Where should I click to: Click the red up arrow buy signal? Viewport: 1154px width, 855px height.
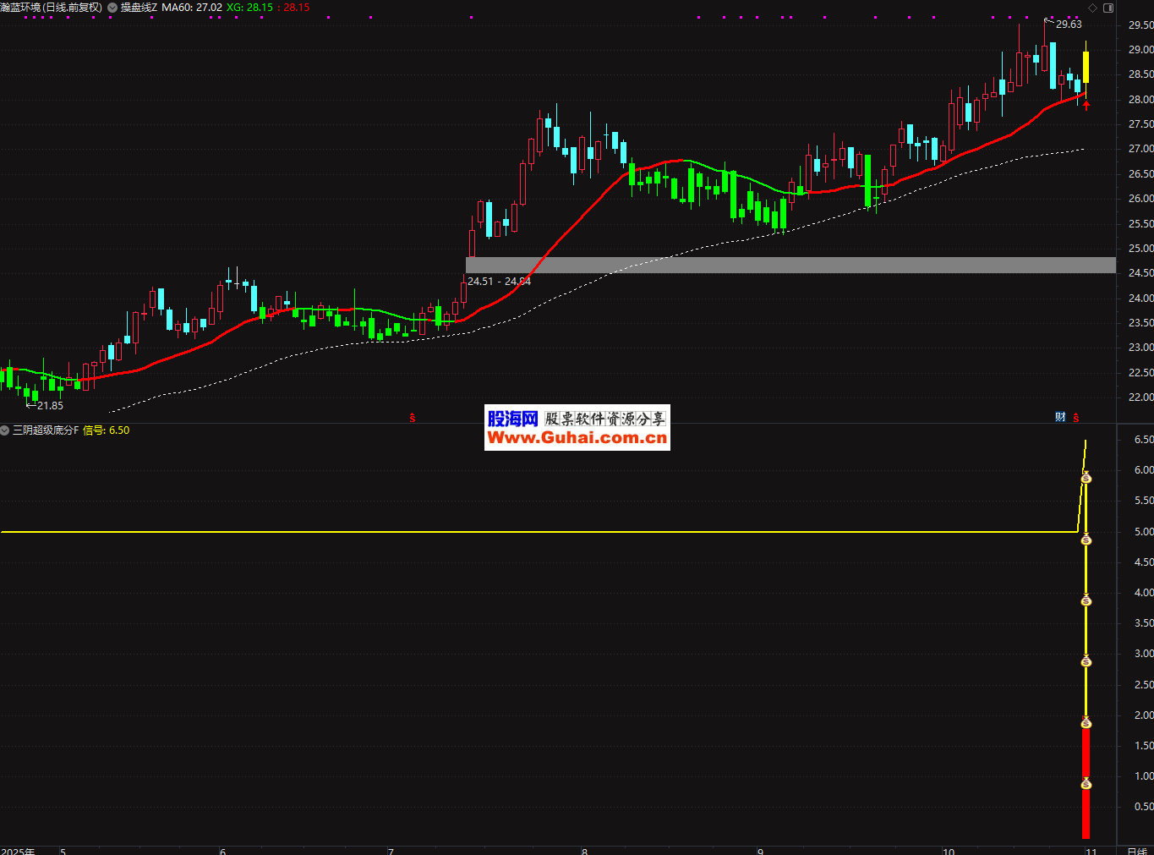click(1086, 105)
